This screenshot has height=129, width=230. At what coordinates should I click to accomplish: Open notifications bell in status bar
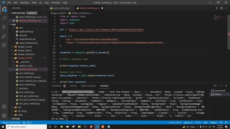click(226, 123)
